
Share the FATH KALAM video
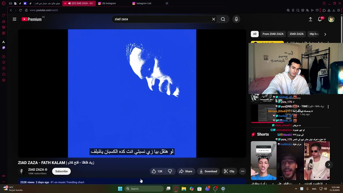tap(186, 171)
